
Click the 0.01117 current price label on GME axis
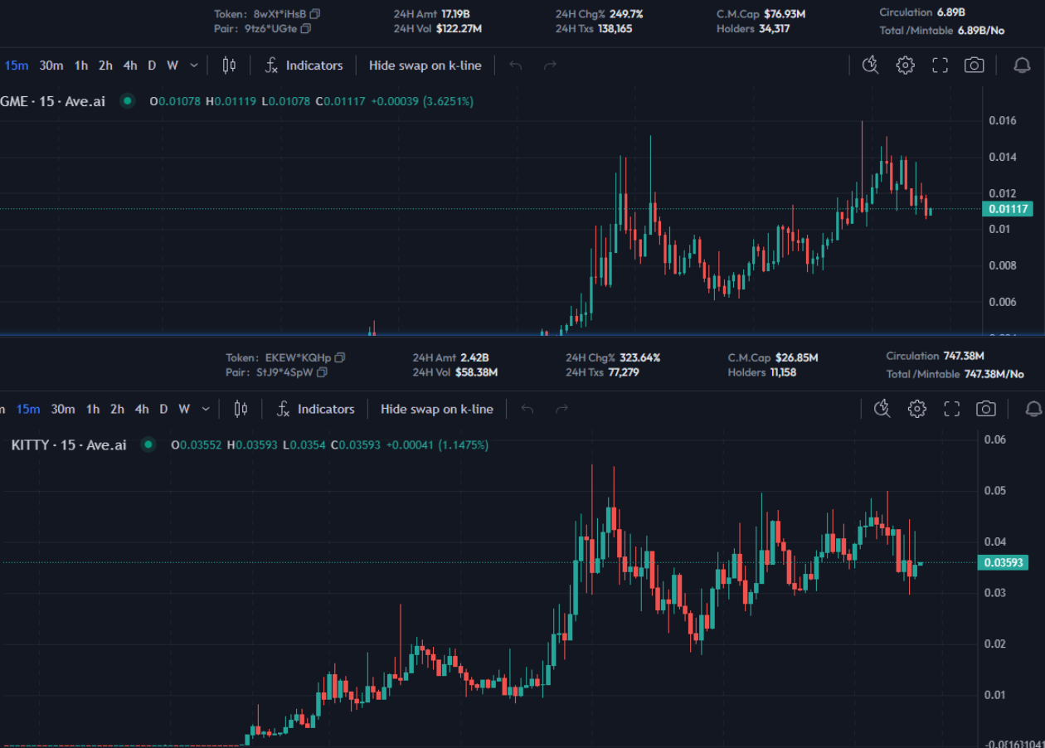1007,209
